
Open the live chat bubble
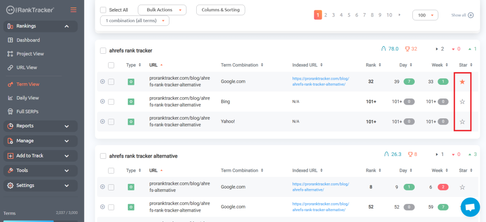click(x=470, y=207)
